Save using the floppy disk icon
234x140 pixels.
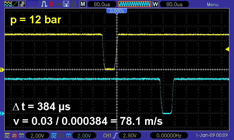(x=66, y=4)
